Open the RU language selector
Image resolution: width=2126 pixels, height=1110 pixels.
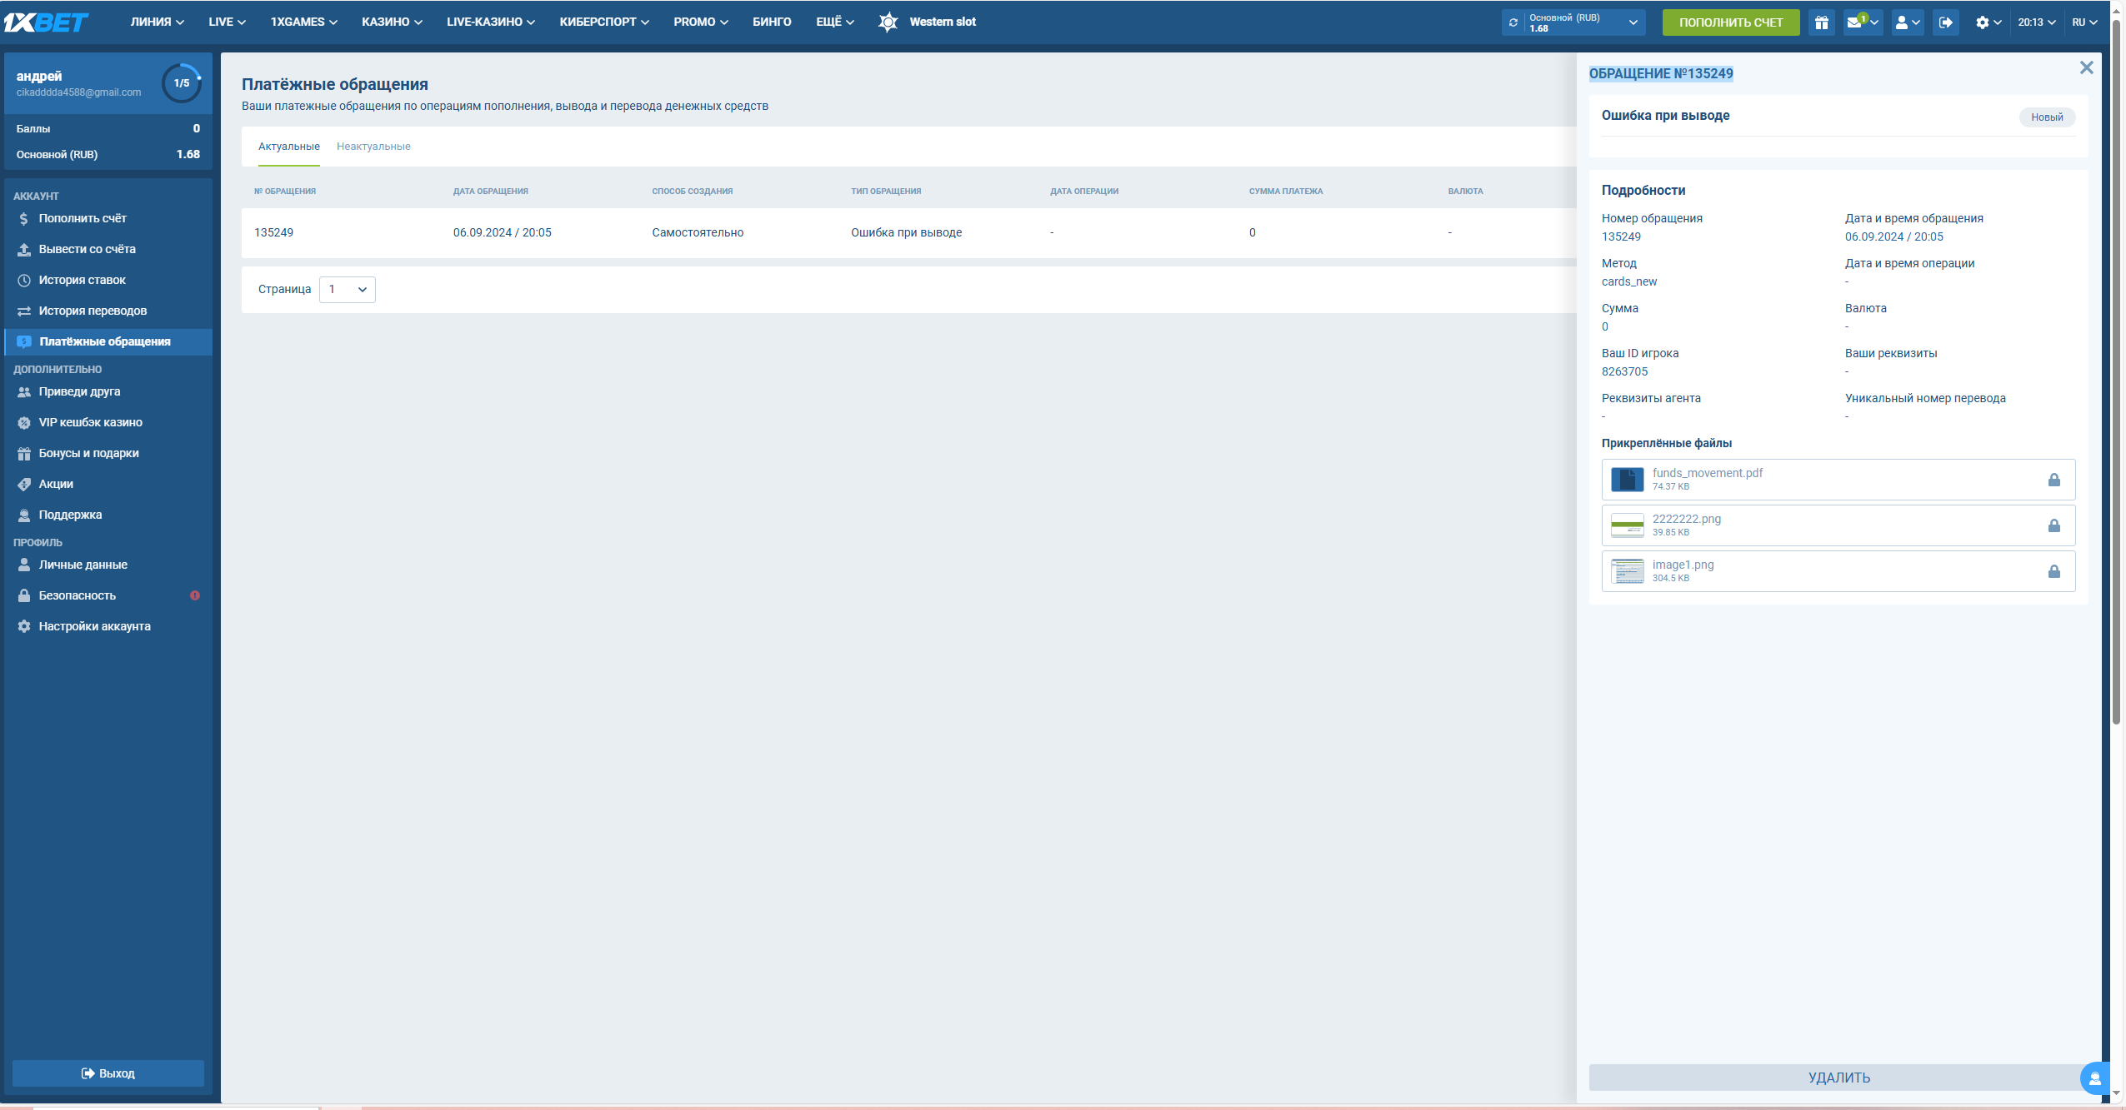click(2084, 22)
